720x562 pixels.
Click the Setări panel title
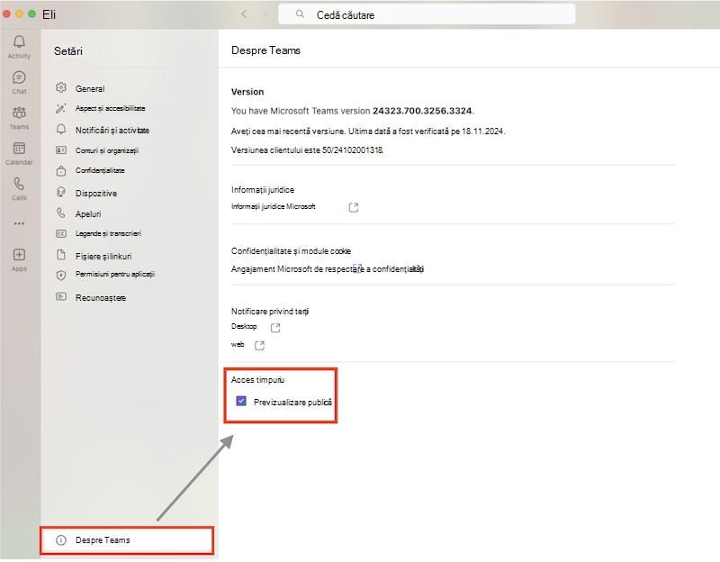coord(68,51)
